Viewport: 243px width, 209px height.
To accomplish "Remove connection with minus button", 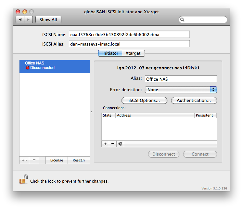I will 113,144.
